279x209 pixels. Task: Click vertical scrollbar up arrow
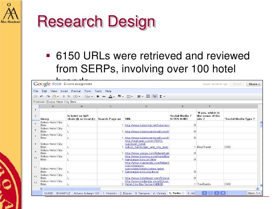point(261,122)
